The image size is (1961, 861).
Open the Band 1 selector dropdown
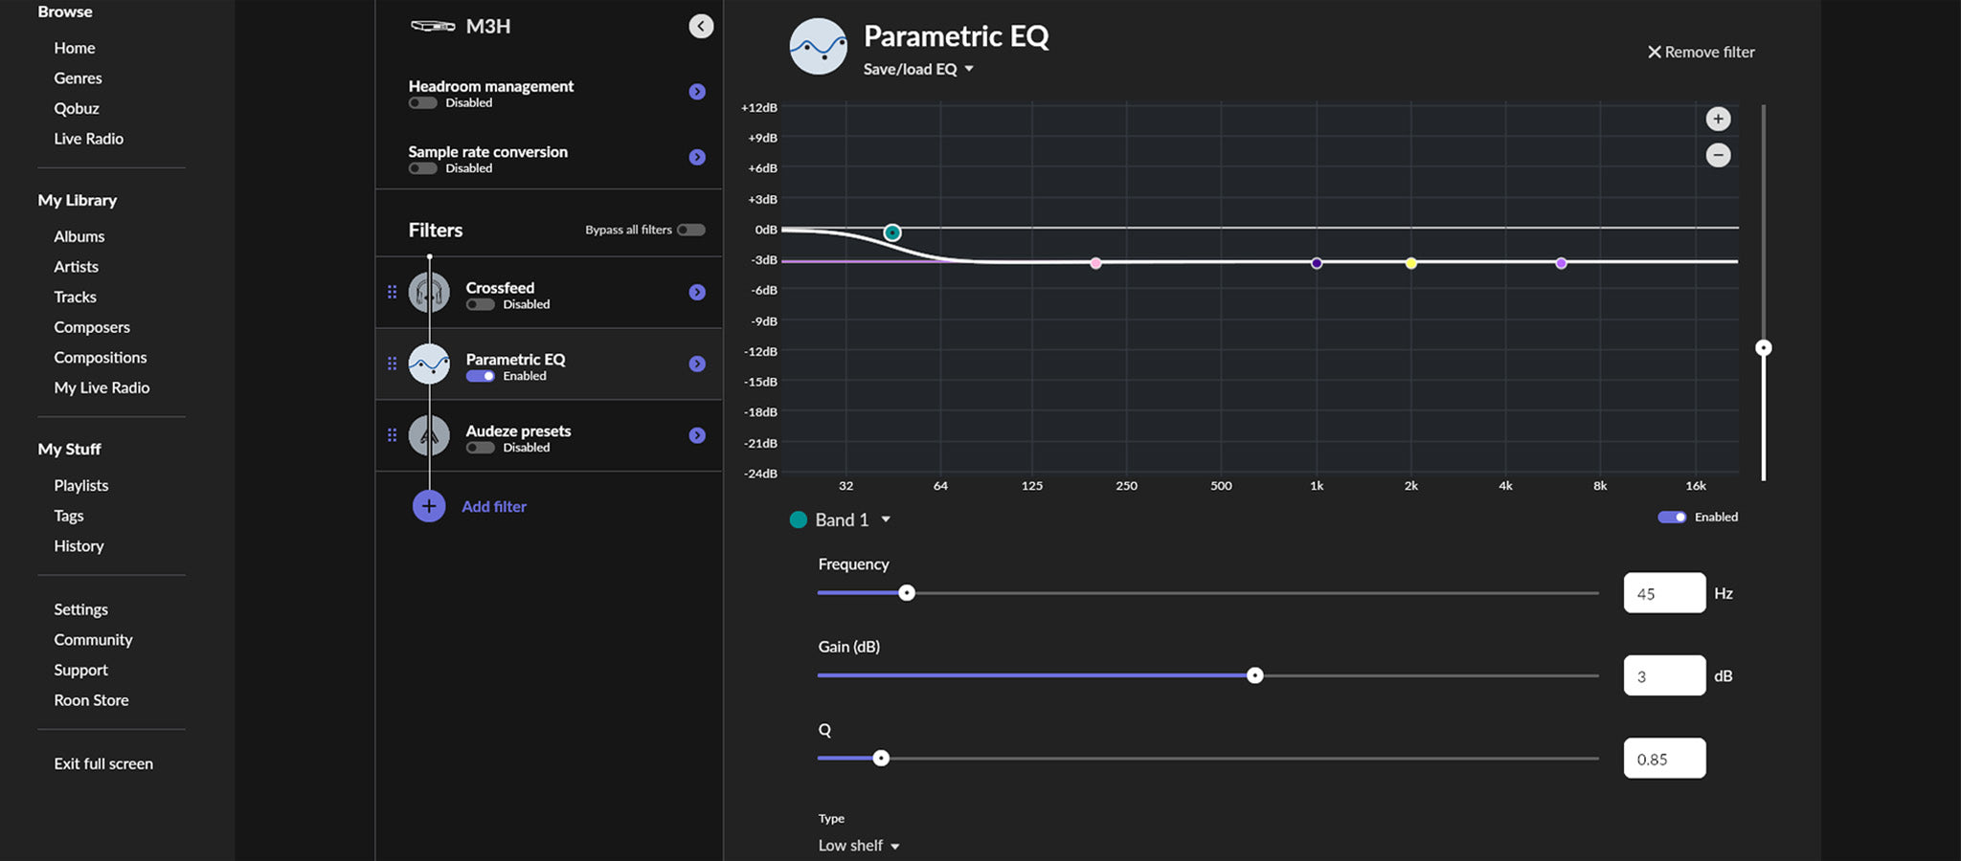tap(853, 519)
